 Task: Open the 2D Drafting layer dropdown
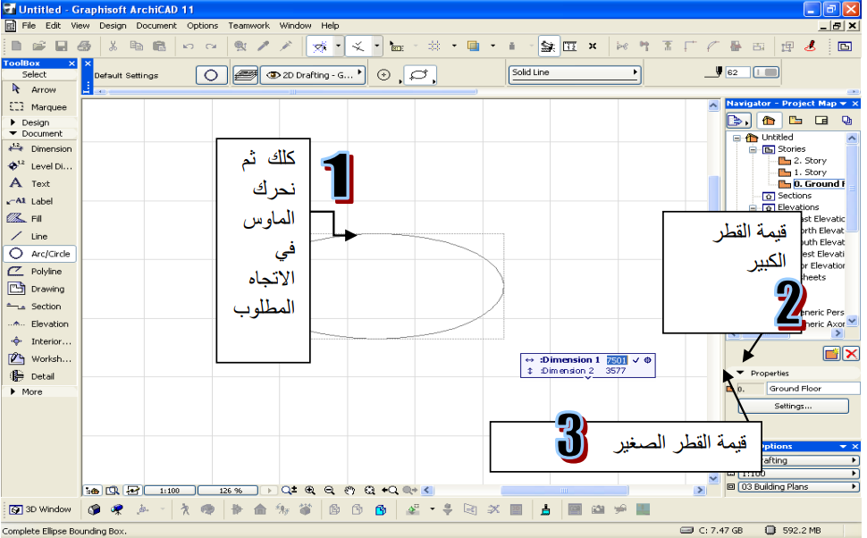(313, 76)
